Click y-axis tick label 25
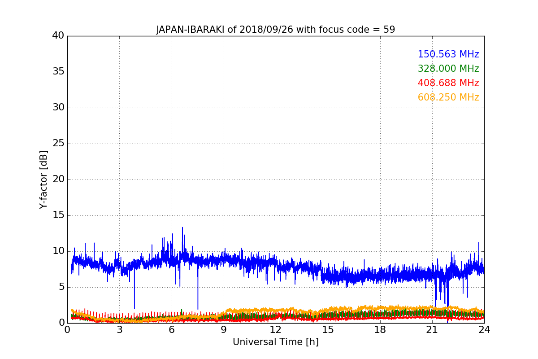538x359 pixels. [58, 144]
